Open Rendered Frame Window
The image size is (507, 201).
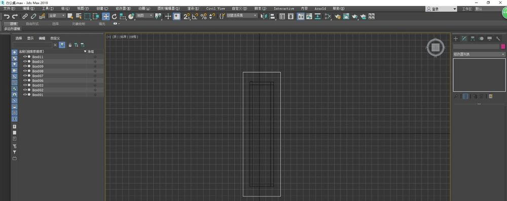[346, 16]
